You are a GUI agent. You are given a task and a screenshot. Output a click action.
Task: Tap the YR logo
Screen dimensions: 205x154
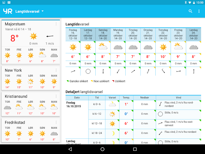(x=8, y=11)
